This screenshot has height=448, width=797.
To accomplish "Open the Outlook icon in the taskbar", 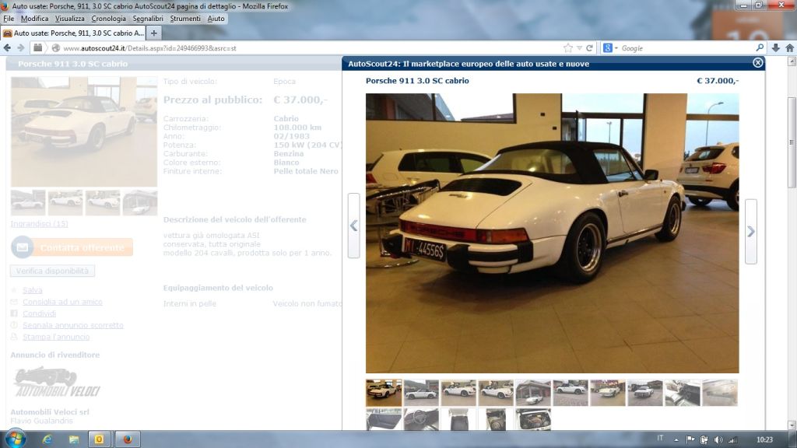I will [x=99, y=439].
